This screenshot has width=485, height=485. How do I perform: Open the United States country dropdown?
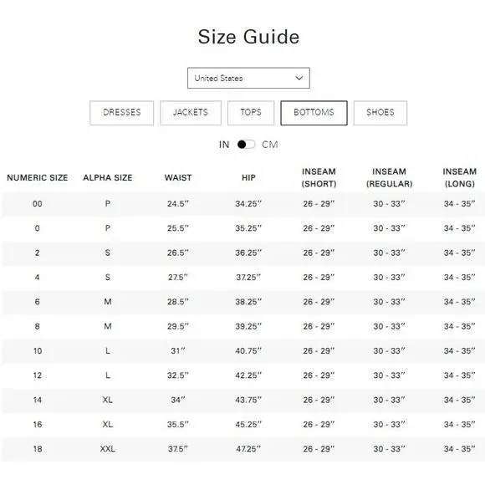pos(248,78)
